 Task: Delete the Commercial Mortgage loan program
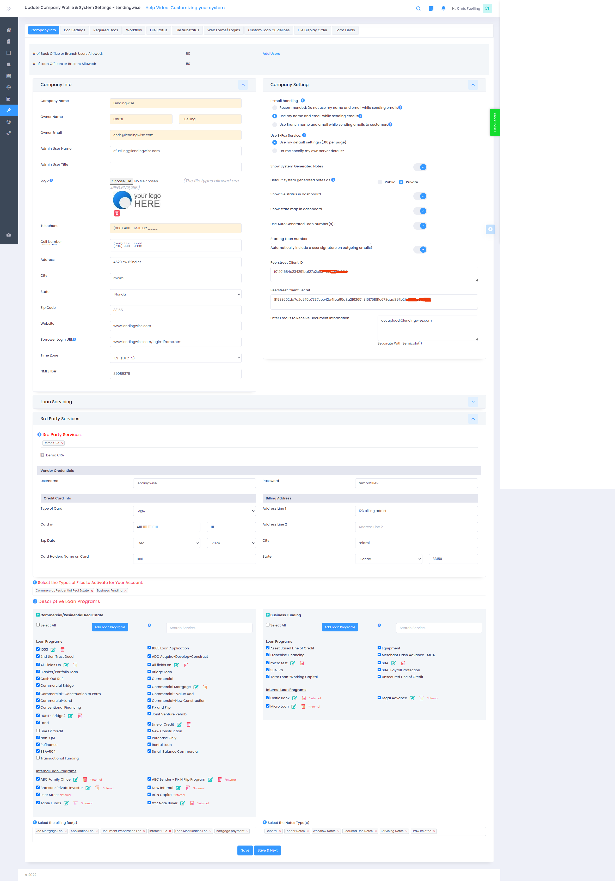click(205, 687)
